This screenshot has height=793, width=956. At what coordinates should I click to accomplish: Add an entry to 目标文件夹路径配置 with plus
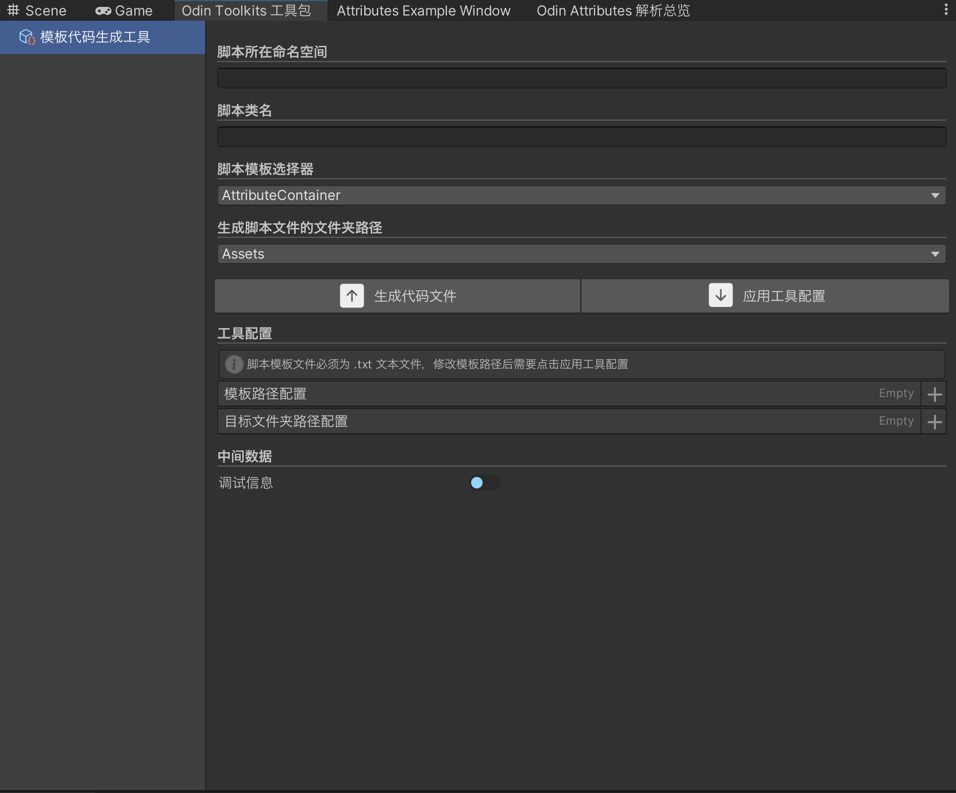(x=934, y=422)
